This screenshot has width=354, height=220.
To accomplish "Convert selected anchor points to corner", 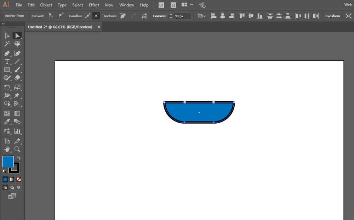I will [51, 16].
